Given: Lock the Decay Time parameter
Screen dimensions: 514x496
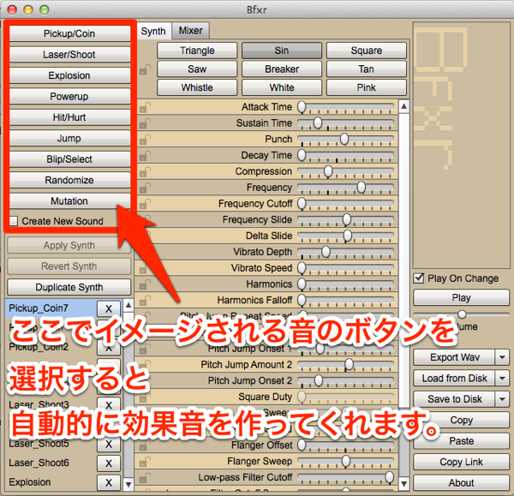Looking at the screenshot, I should click(145, 155).
